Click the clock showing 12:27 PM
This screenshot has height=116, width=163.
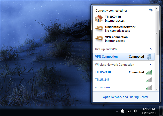click(x=149, y=111)
